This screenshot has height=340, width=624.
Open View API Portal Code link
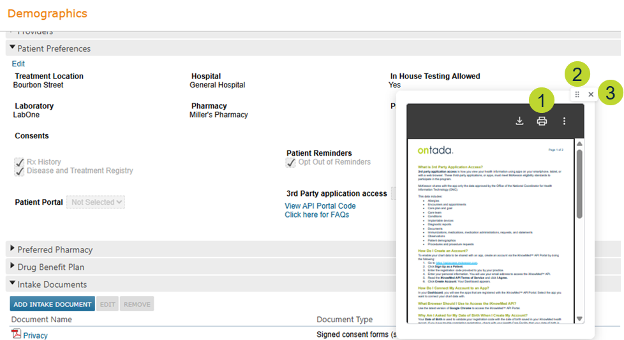point(320,206)
